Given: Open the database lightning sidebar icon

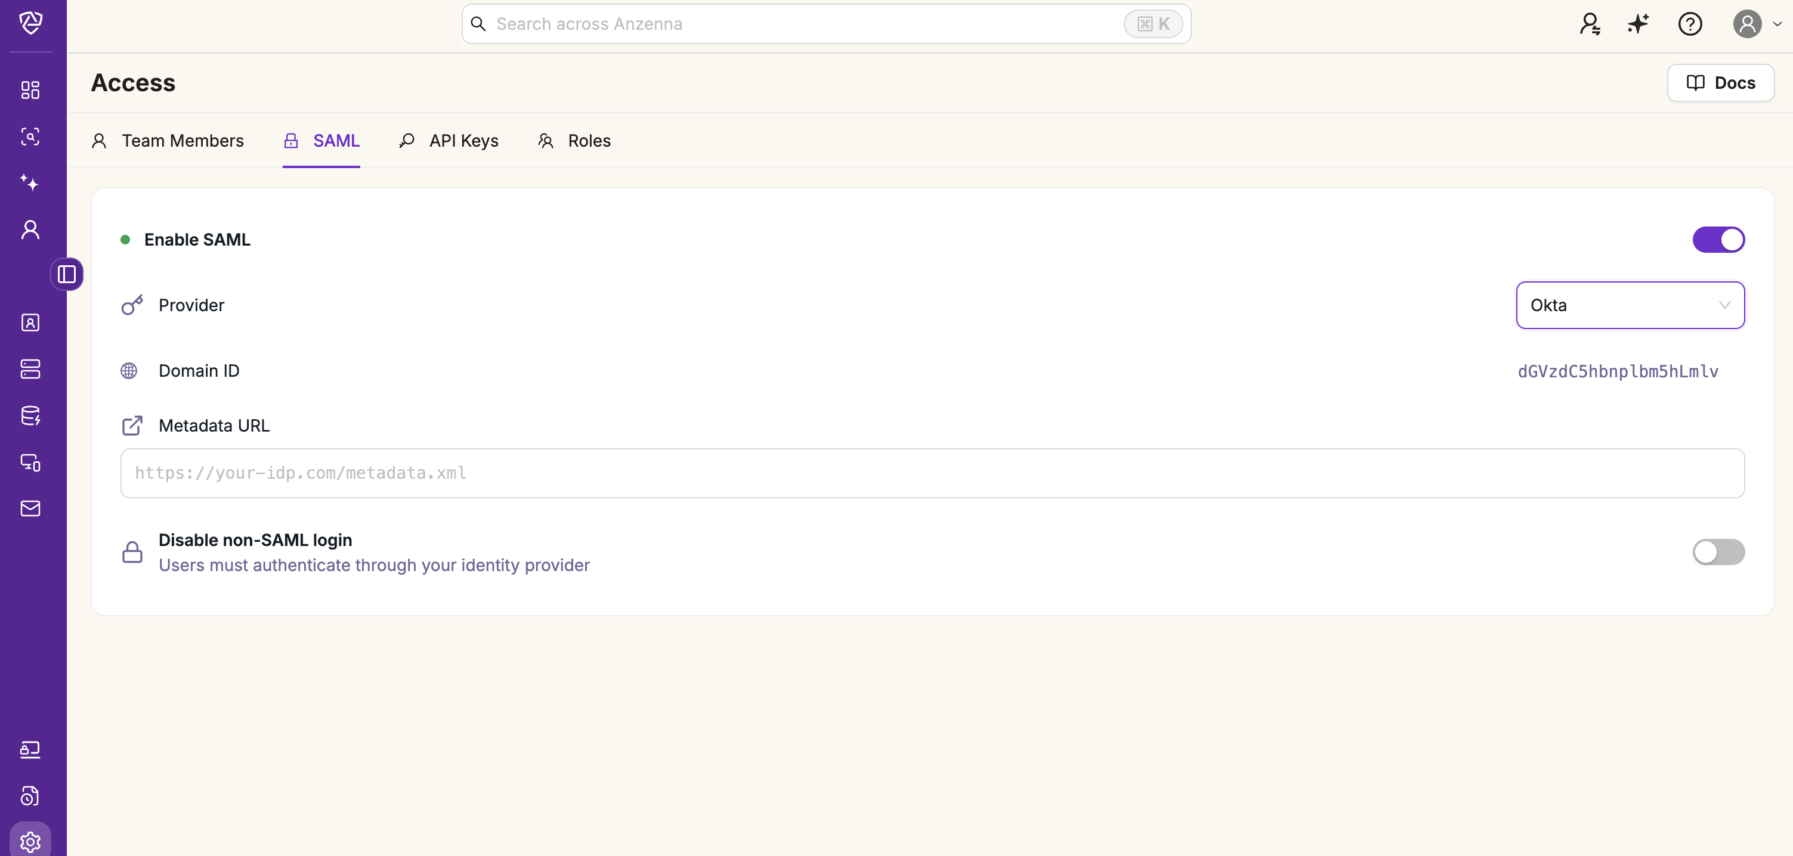Looking at the screenshot, I should point(30,416).
